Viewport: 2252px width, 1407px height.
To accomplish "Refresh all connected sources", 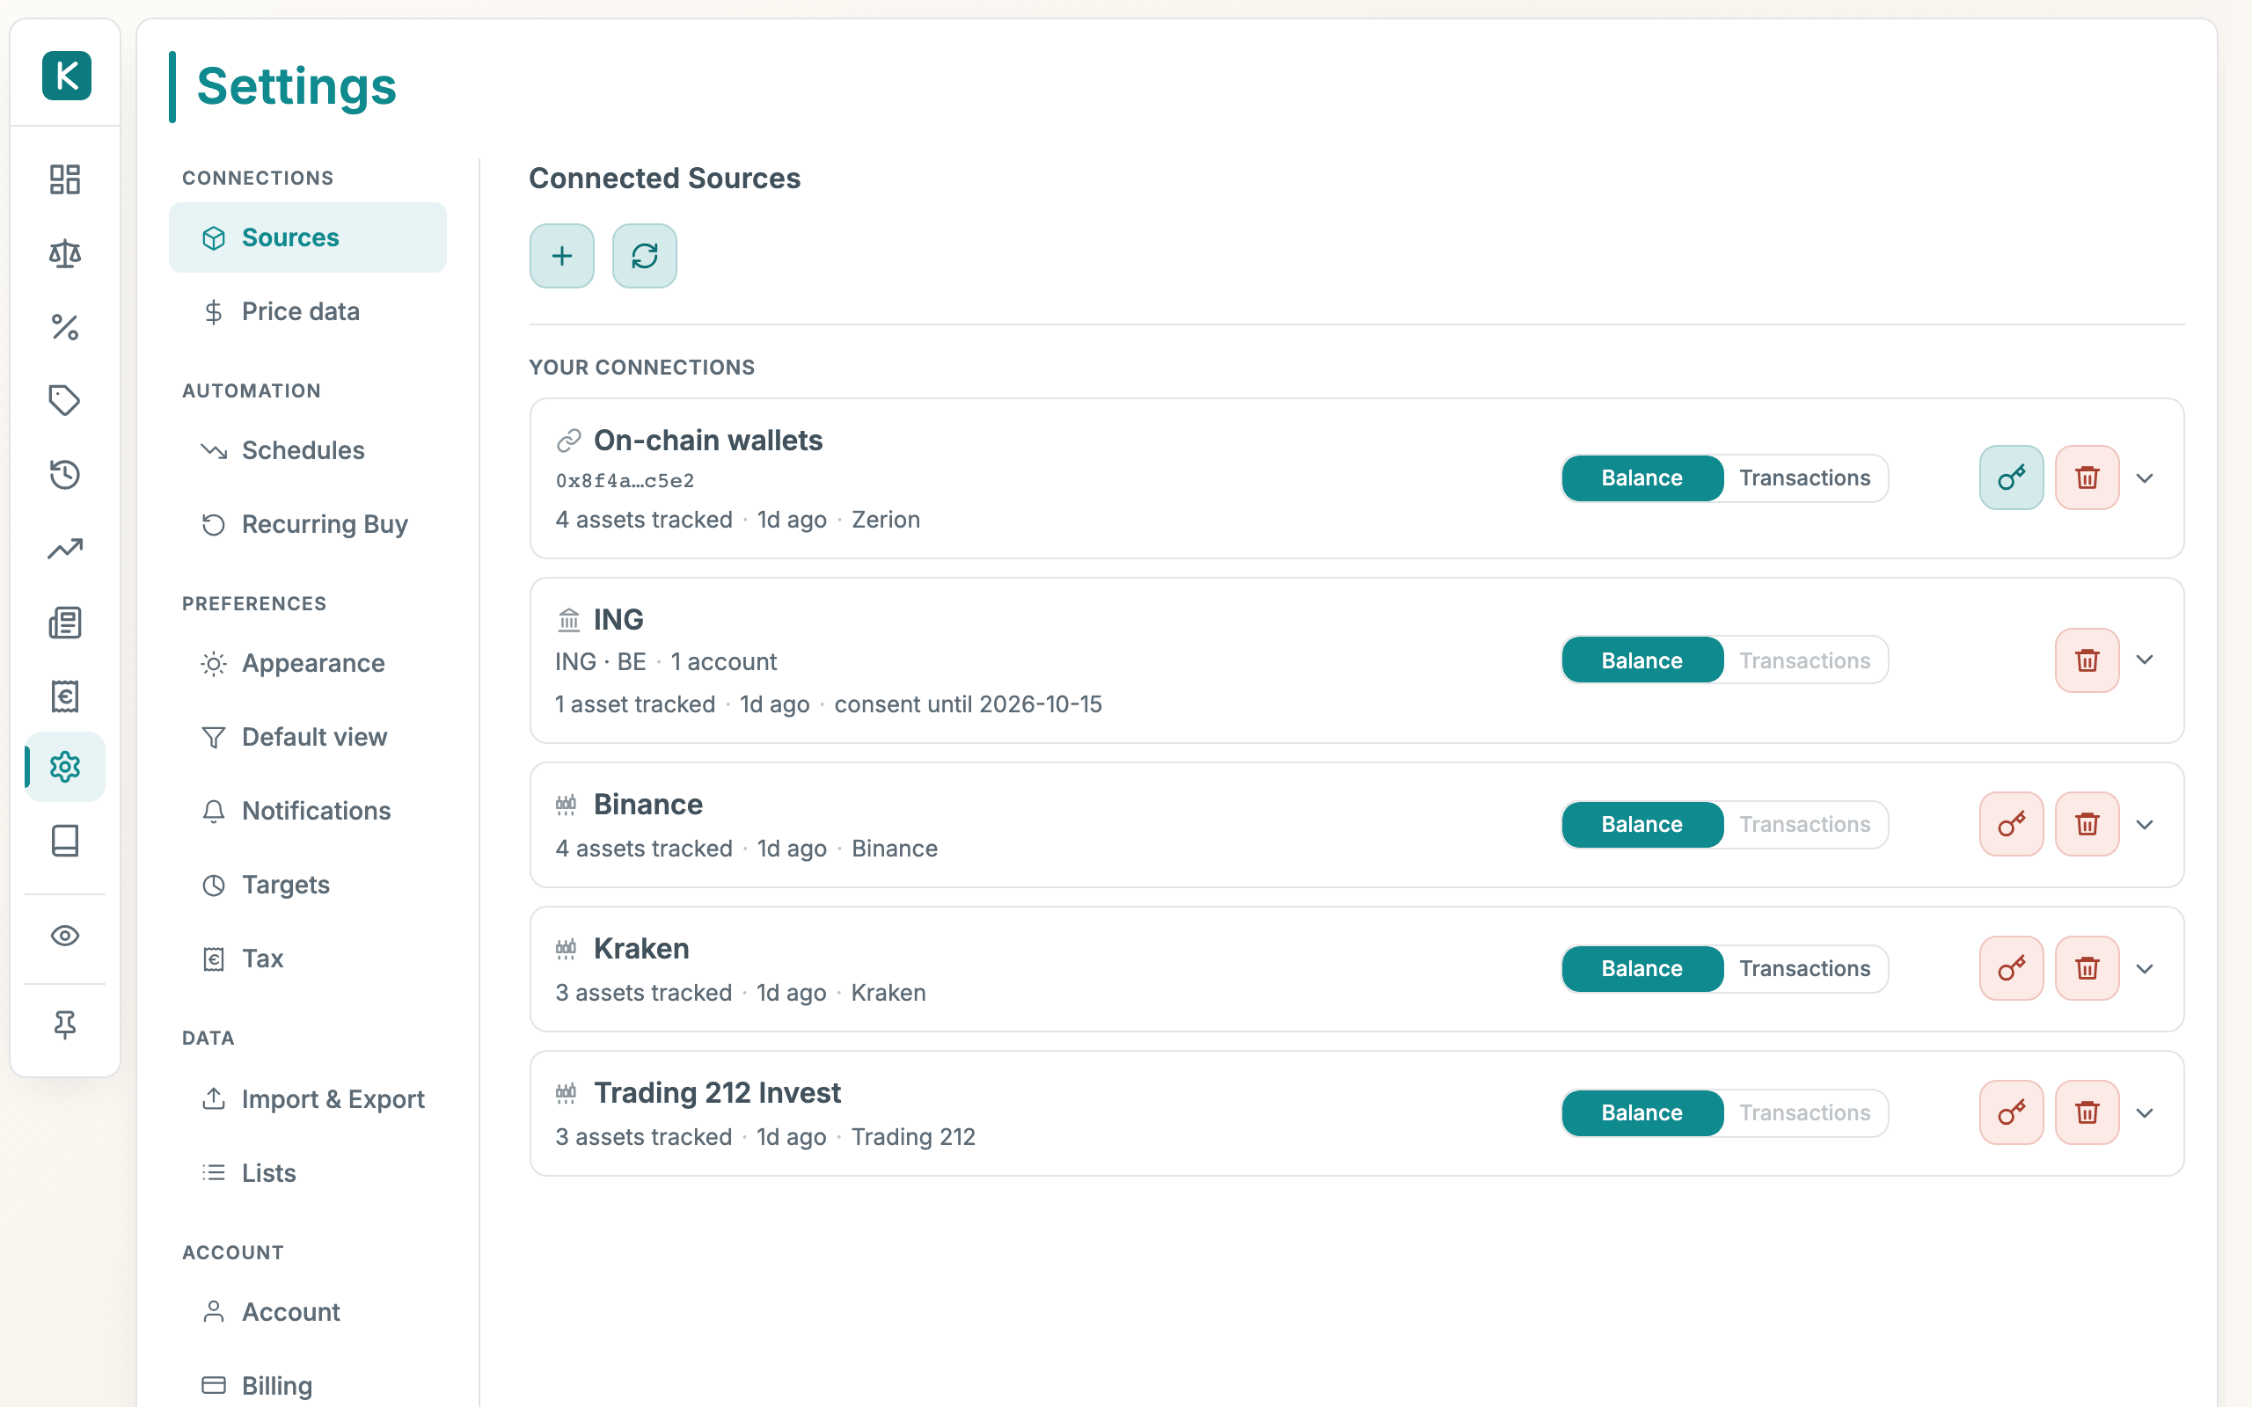I will point(645,256).
